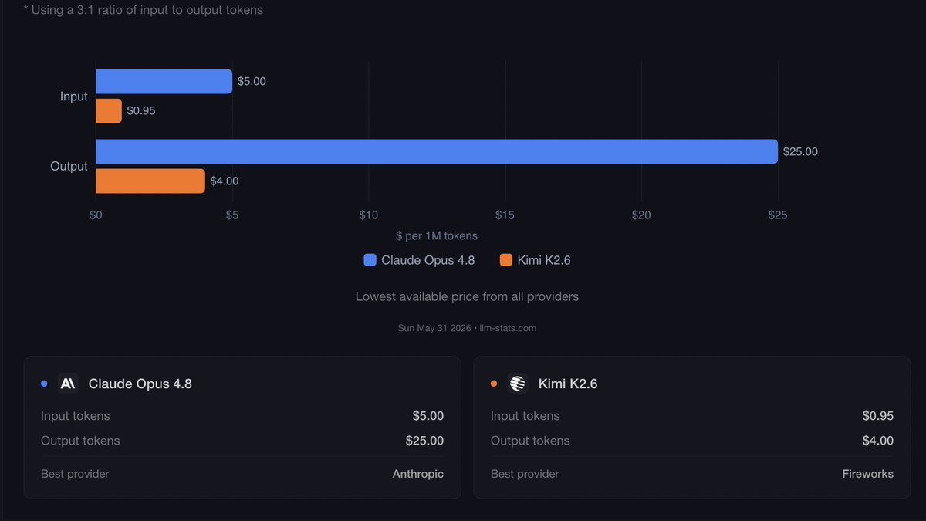The image size is (926, 521).
Task: Click the orange Kimi K2.6 legend swatch
Action: (x=506, y=260)
